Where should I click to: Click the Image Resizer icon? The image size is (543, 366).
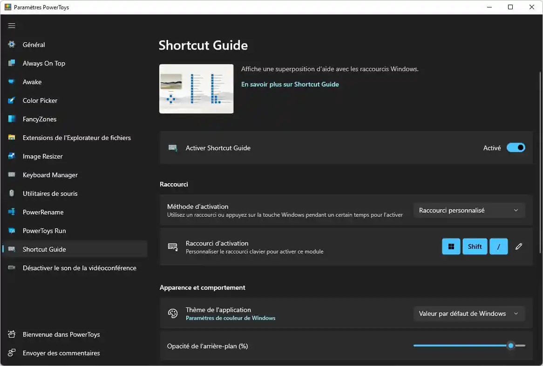click(12, 156)
